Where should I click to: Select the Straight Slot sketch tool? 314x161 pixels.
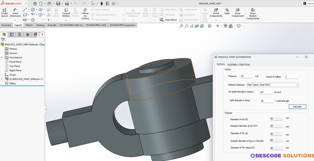[25, 20]
